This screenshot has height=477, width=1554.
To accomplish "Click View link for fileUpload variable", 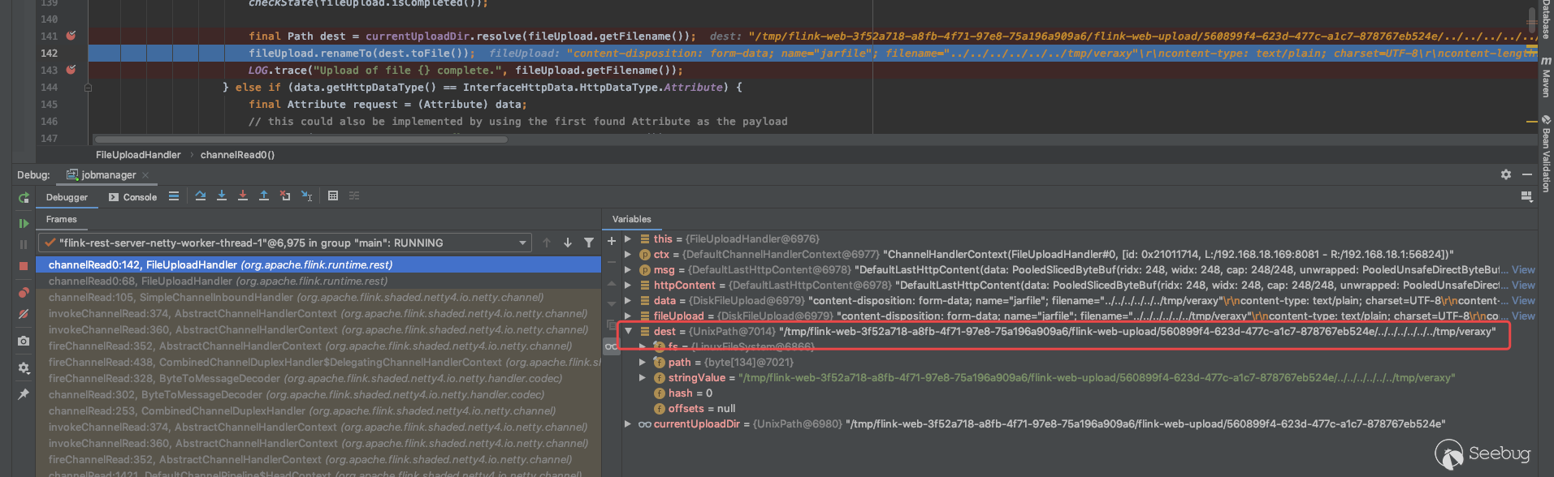I will [x=1523, y=316].
